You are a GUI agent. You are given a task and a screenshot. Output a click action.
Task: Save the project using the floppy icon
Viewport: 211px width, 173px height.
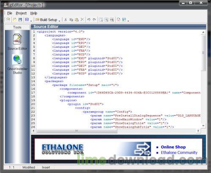click(x=20, y=19)
